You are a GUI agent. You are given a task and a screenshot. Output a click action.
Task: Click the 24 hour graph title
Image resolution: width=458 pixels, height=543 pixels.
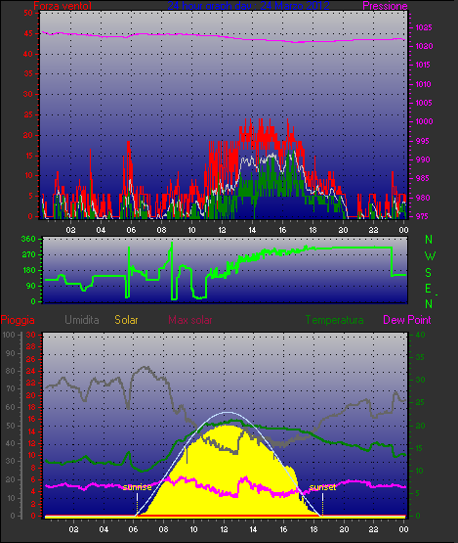(248, 6)
